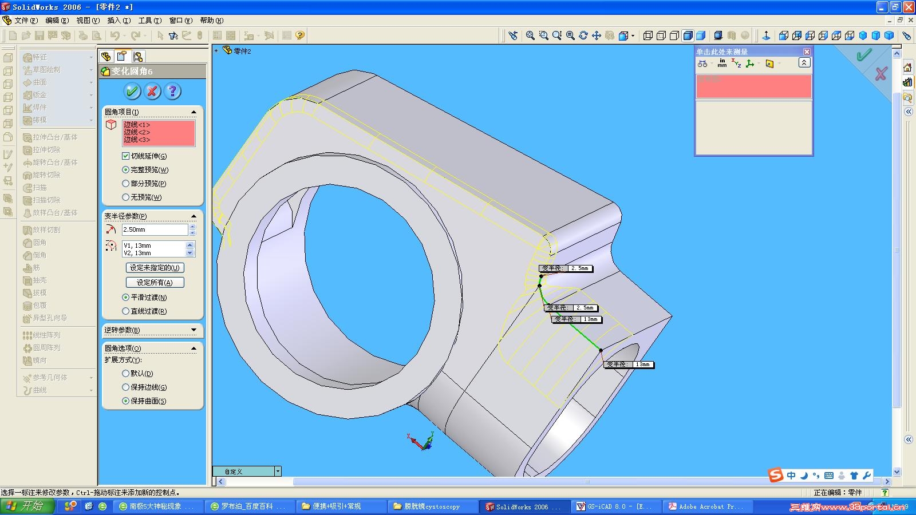Click Previous View icon
916x515 pixels.
coord(610,35)
